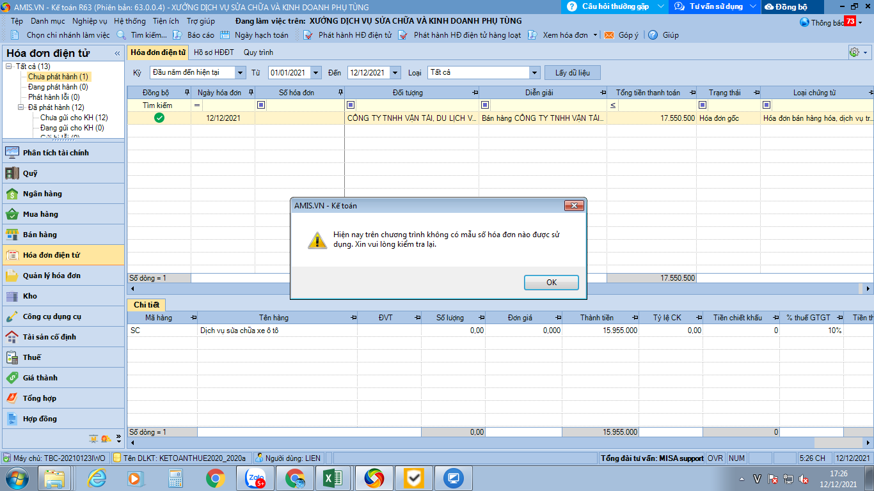Screen dimensions: 874x491
Task: Collapse the Hóa đơn điện tử side panel
Action: click(x=117, y=53)
